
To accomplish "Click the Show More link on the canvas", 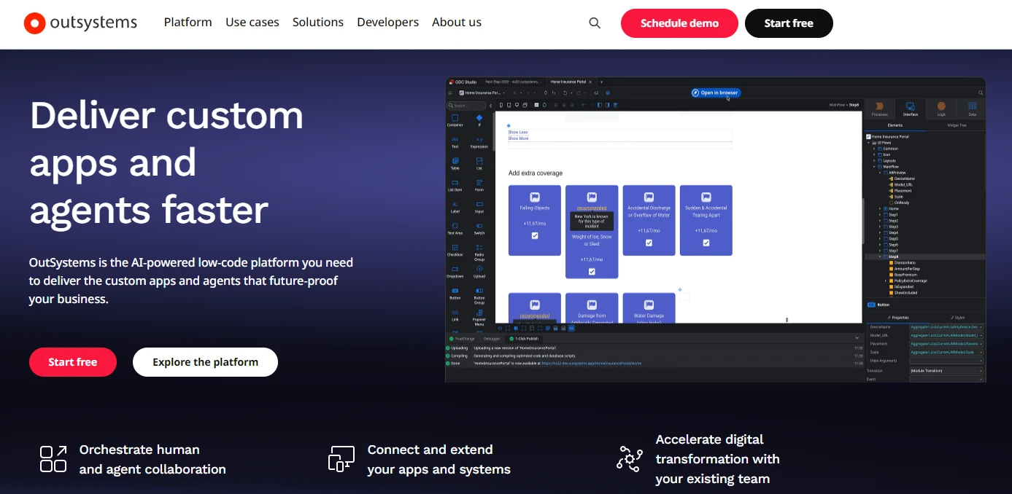I will (518, 138).
